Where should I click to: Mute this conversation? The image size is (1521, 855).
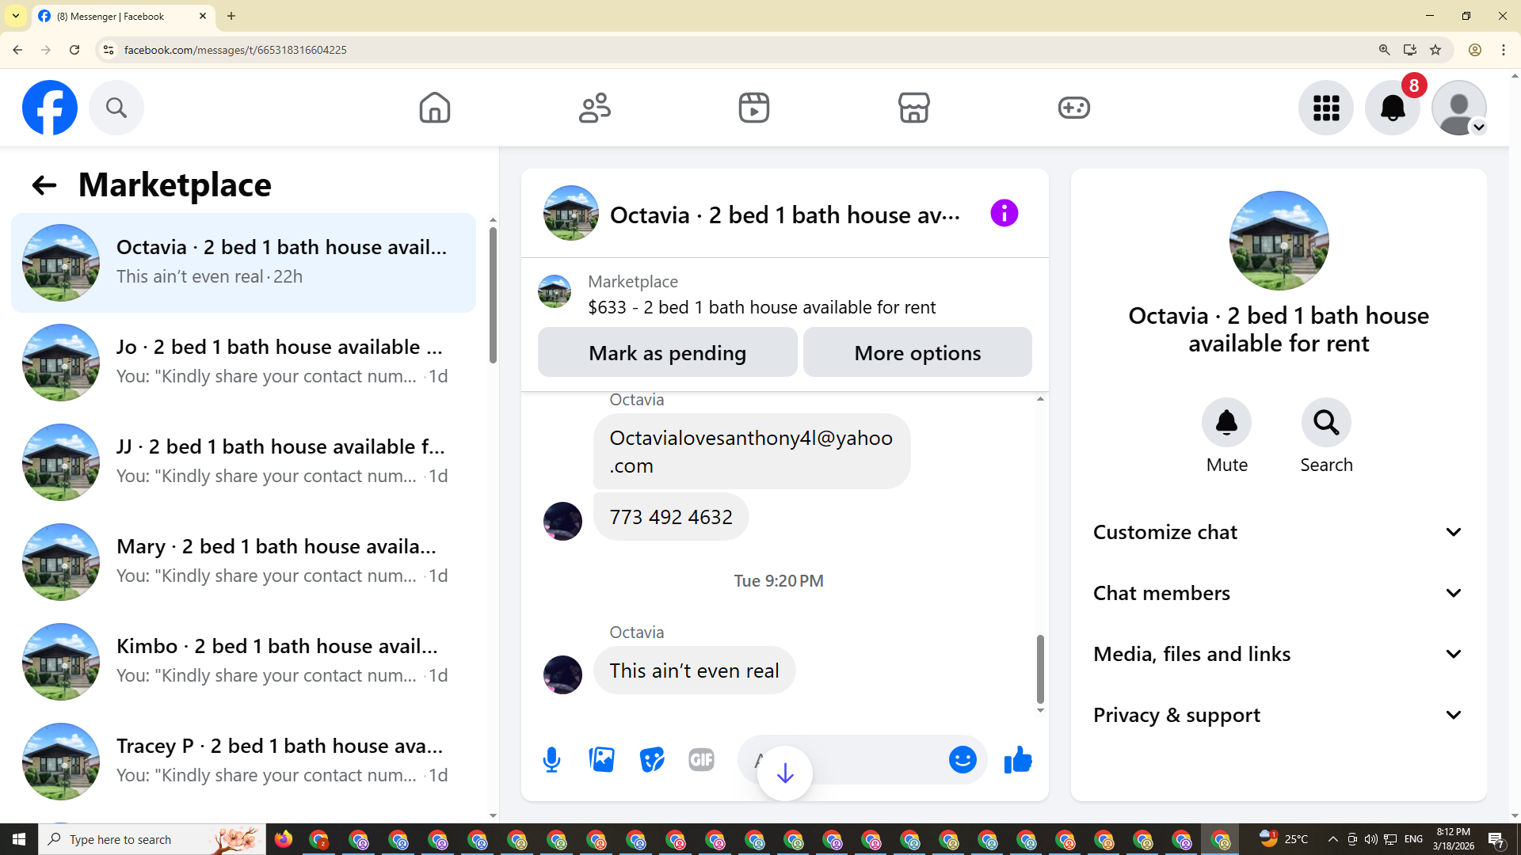[x=1226, y=423]
